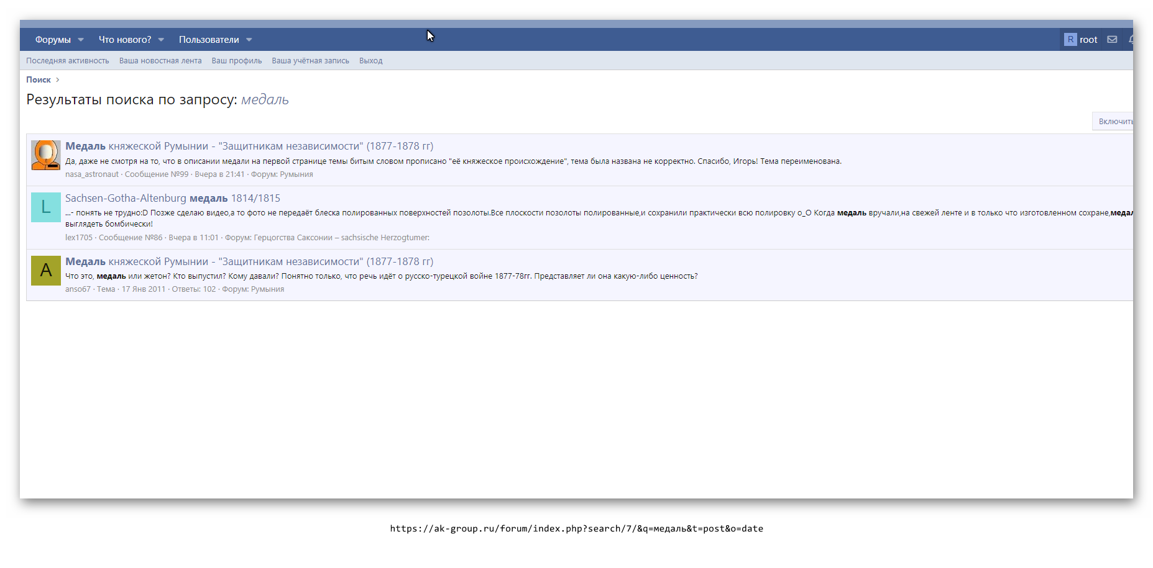Click the green 'L' avatar of lex1705
This screenshot has height=568, width=1153.
point(45,207)
